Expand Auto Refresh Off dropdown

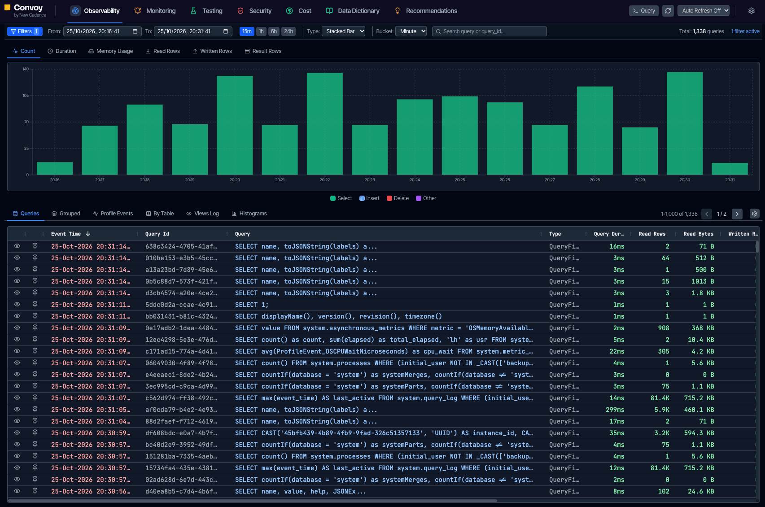click(x=704, y=11)
